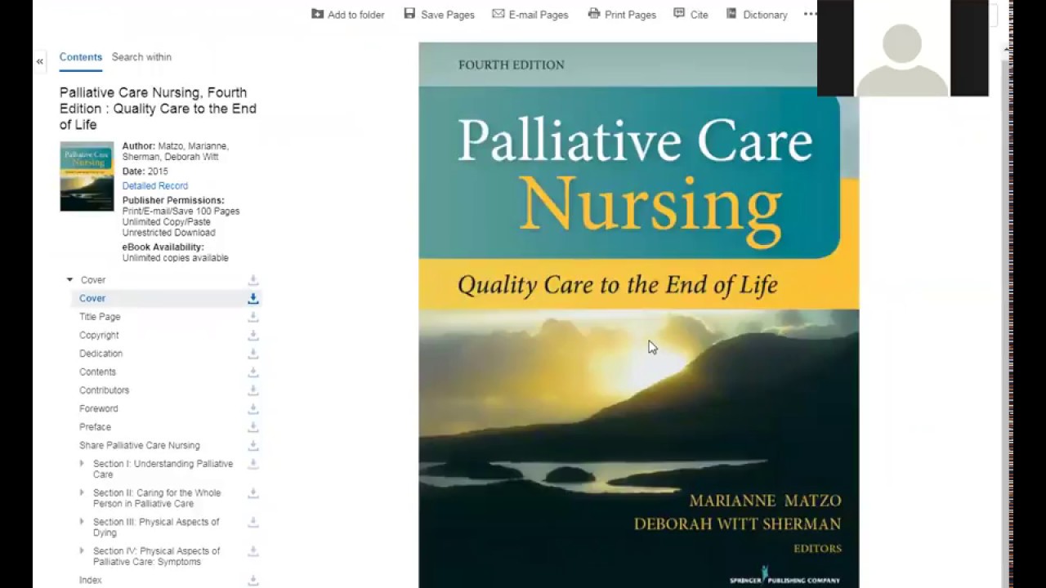Click the Dictionary book icon
1046x588 pixels.
(x=731, y=14)
